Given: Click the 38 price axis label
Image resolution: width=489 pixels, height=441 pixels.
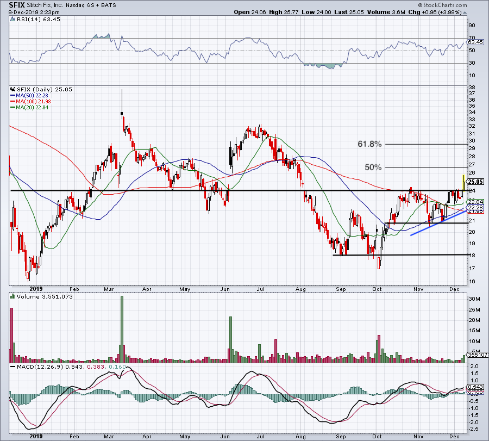Looking at the screenshot, I should point(472,88).
